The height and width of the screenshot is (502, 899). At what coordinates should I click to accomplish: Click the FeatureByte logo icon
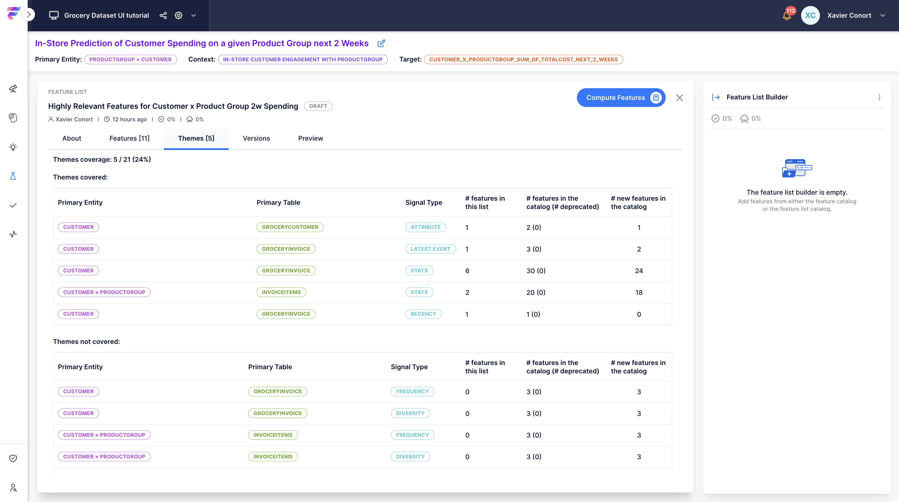13,13
